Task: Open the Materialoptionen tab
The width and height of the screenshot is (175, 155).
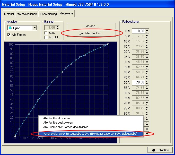Action: [x=27, y=14]
